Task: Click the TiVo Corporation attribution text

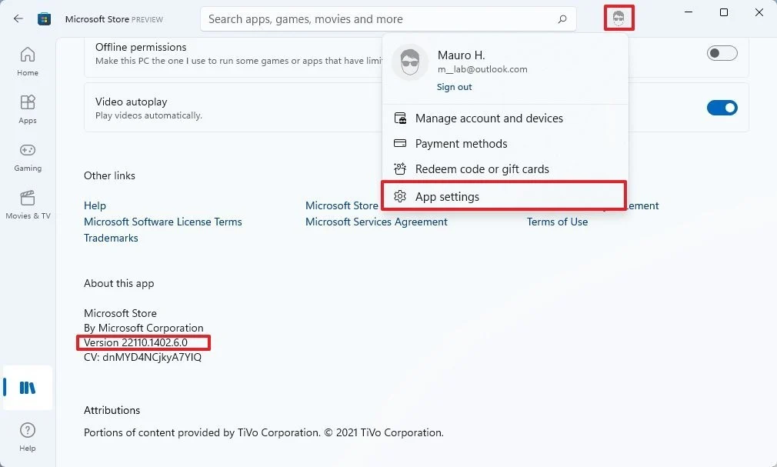Action: coord(264,433)
